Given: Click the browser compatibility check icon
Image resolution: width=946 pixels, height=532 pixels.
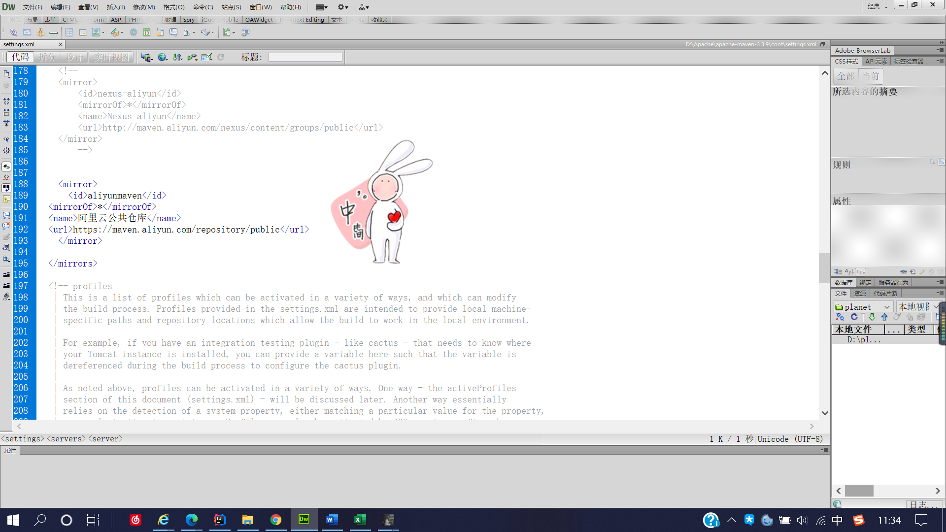Looking at the screenshot, I should pos(207,57).
